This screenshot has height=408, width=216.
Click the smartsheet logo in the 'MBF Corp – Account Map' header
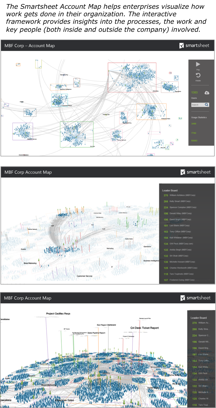[x=194, y=45]
